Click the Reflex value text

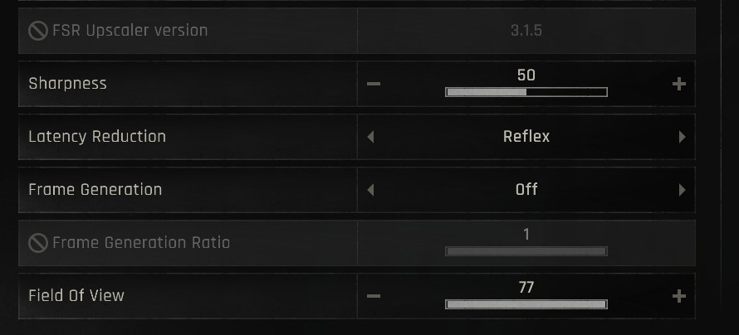tap(526, 137)
